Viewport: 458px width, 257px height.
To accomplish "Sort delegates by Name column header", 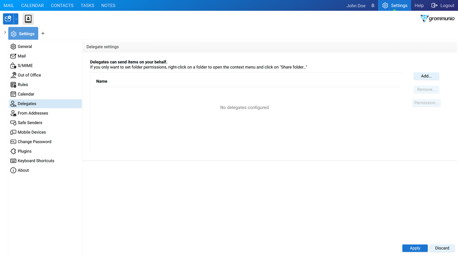I will [102, 81].
